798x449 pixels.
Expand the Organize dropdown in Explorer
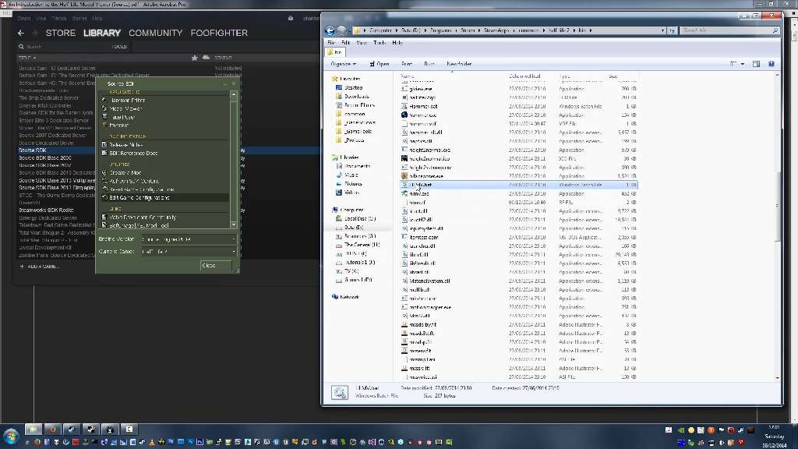(x=341, y=64)
